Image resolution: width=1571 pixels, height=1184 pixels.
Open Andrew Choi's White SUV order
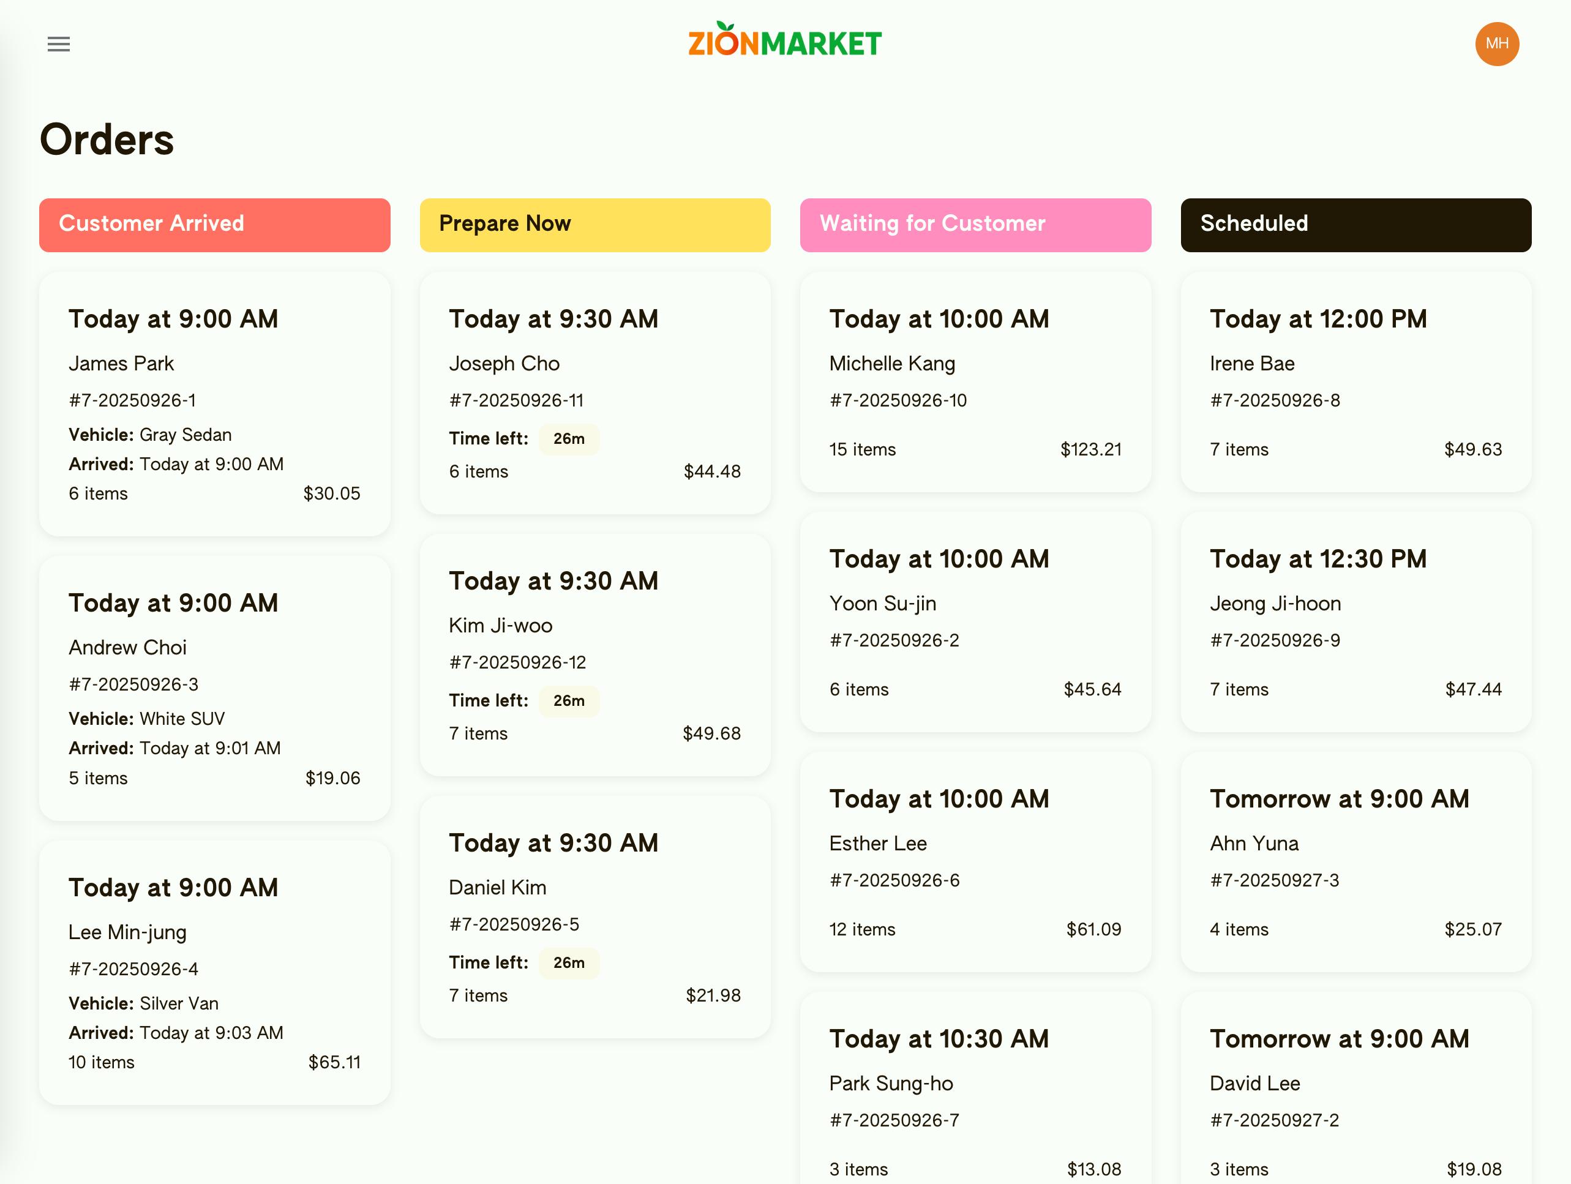click(x=214, y=688)
